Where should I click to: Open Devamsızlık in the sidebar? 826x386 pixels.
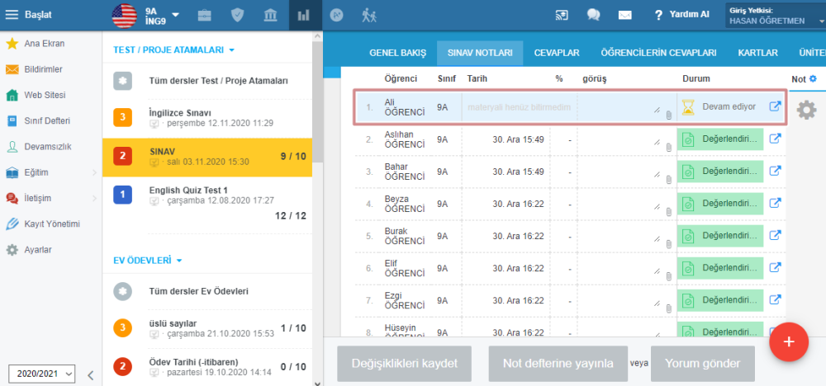[47, 147]
